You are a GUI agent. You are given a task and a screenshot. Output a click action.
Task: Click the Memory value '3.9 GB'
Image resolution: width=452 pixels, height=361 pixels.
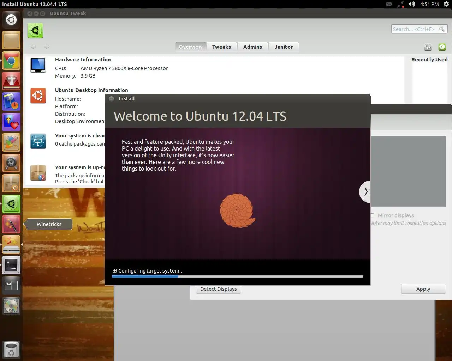click(x=88, y=76)
